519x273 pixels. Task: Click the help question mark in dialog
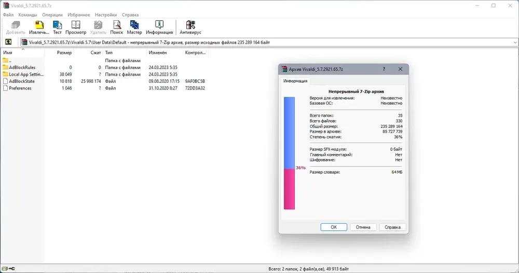[x=384, y=69]
